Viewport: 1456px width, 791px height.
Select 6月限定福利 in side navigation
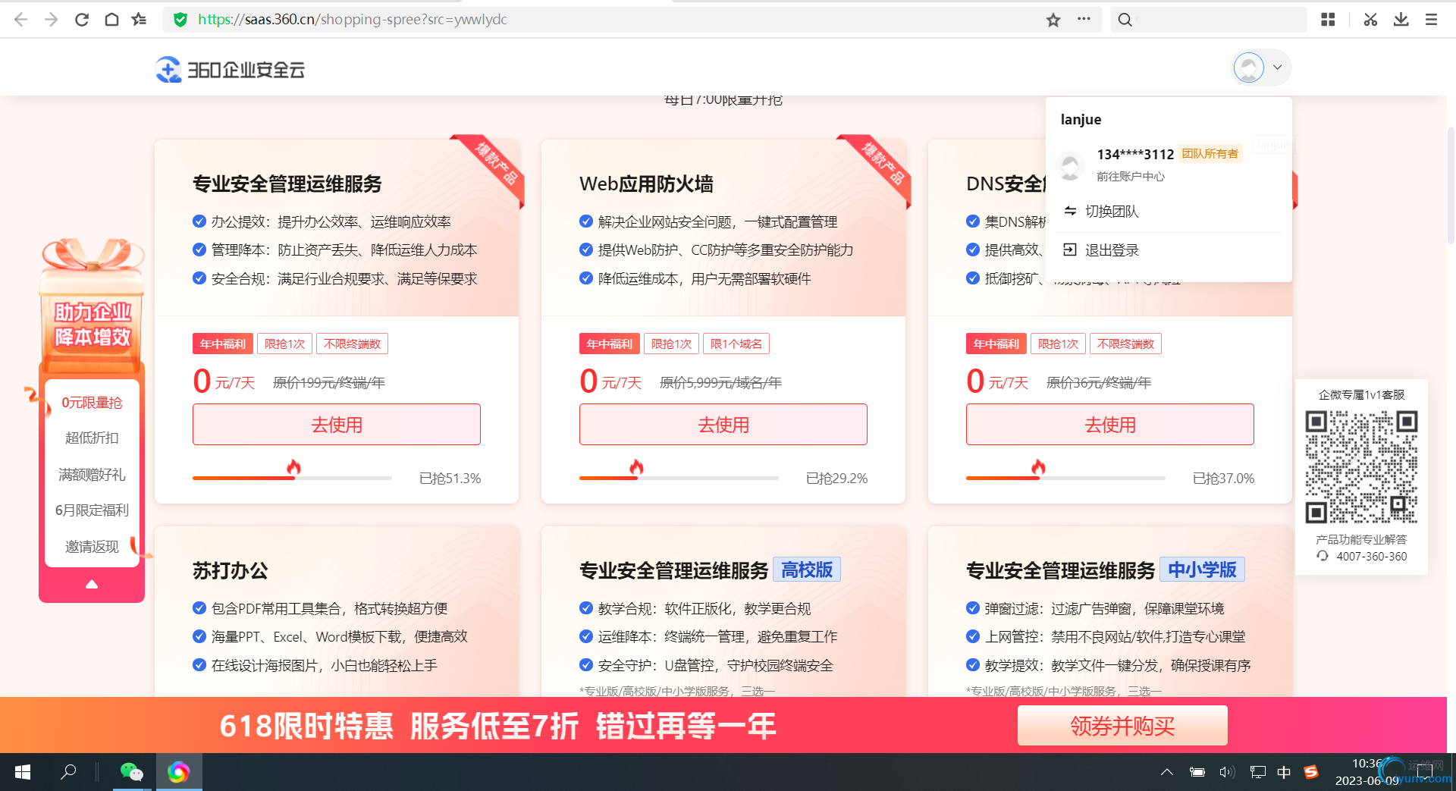[x=92, y=510]
